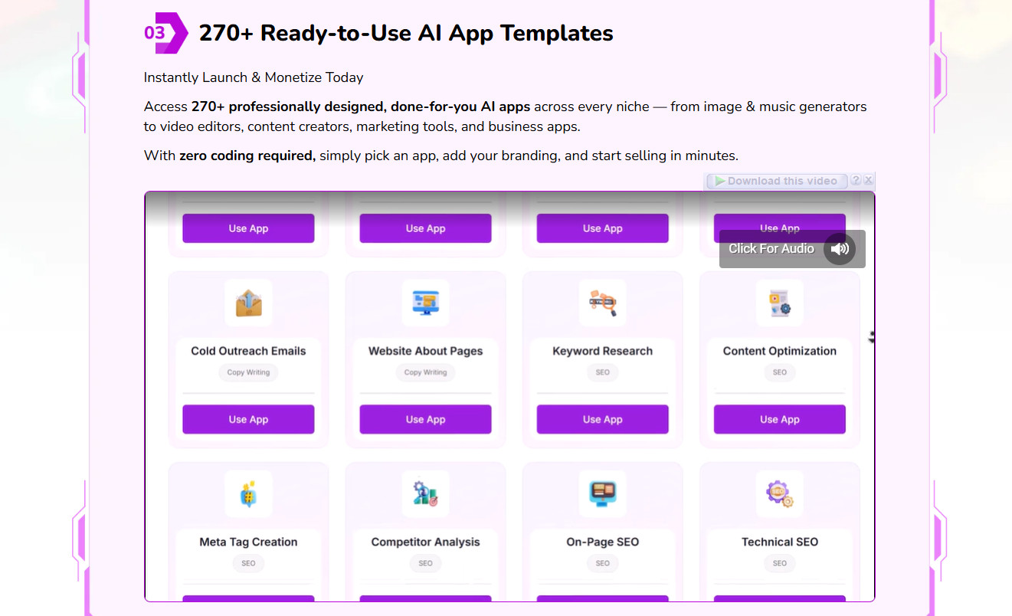Use App for Website About Pages
The image size is (1012, 616).
coord(425,419)
